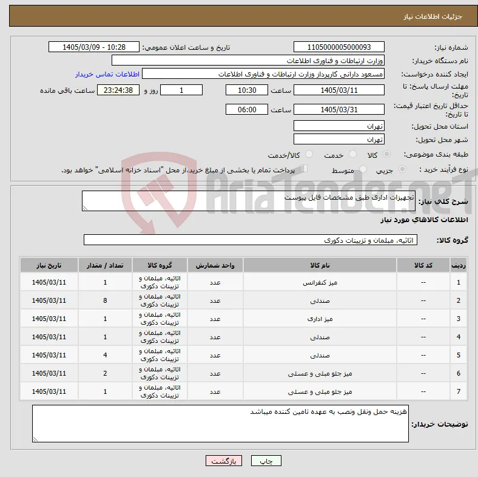
Task: Select the کالا/خدمت radio button
Action: (x=309, y=154)
